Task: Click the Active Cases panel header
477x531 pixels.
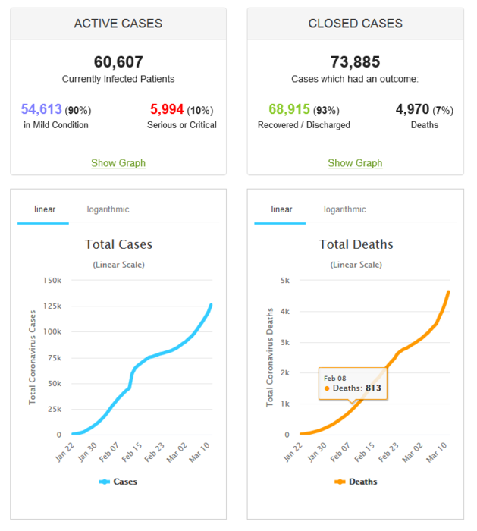Action: coord(118,24)
